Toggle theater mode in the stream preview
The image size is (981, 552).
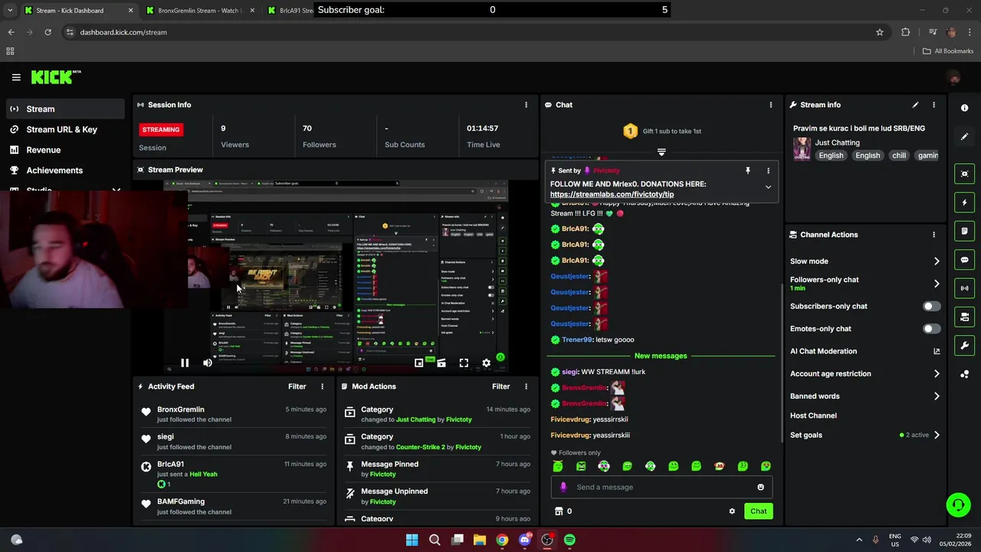(x=441, y=363)
